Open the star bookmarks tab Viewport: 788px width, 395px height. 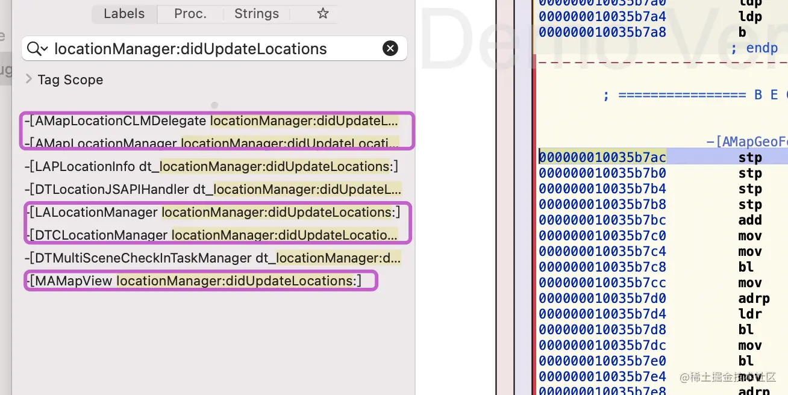(x=323, y=14)
